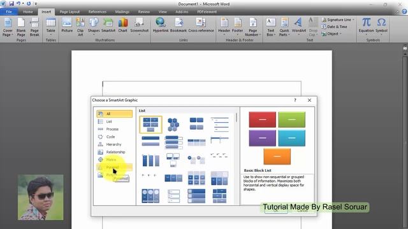Add a Bookmark
The image size is (408, 229).
pyautogui.click(x=178, y=25)
